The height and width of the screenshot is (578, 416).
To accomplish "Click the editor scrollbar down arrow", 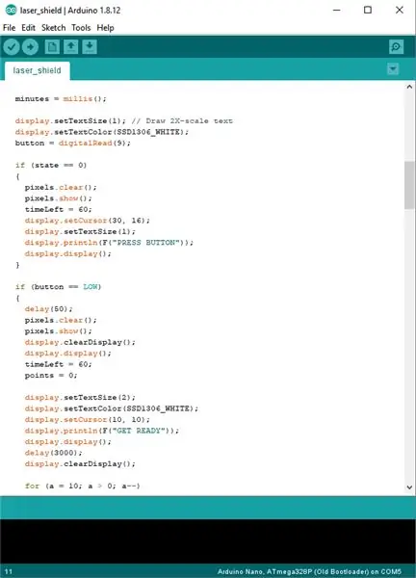I will coord(409,486).
